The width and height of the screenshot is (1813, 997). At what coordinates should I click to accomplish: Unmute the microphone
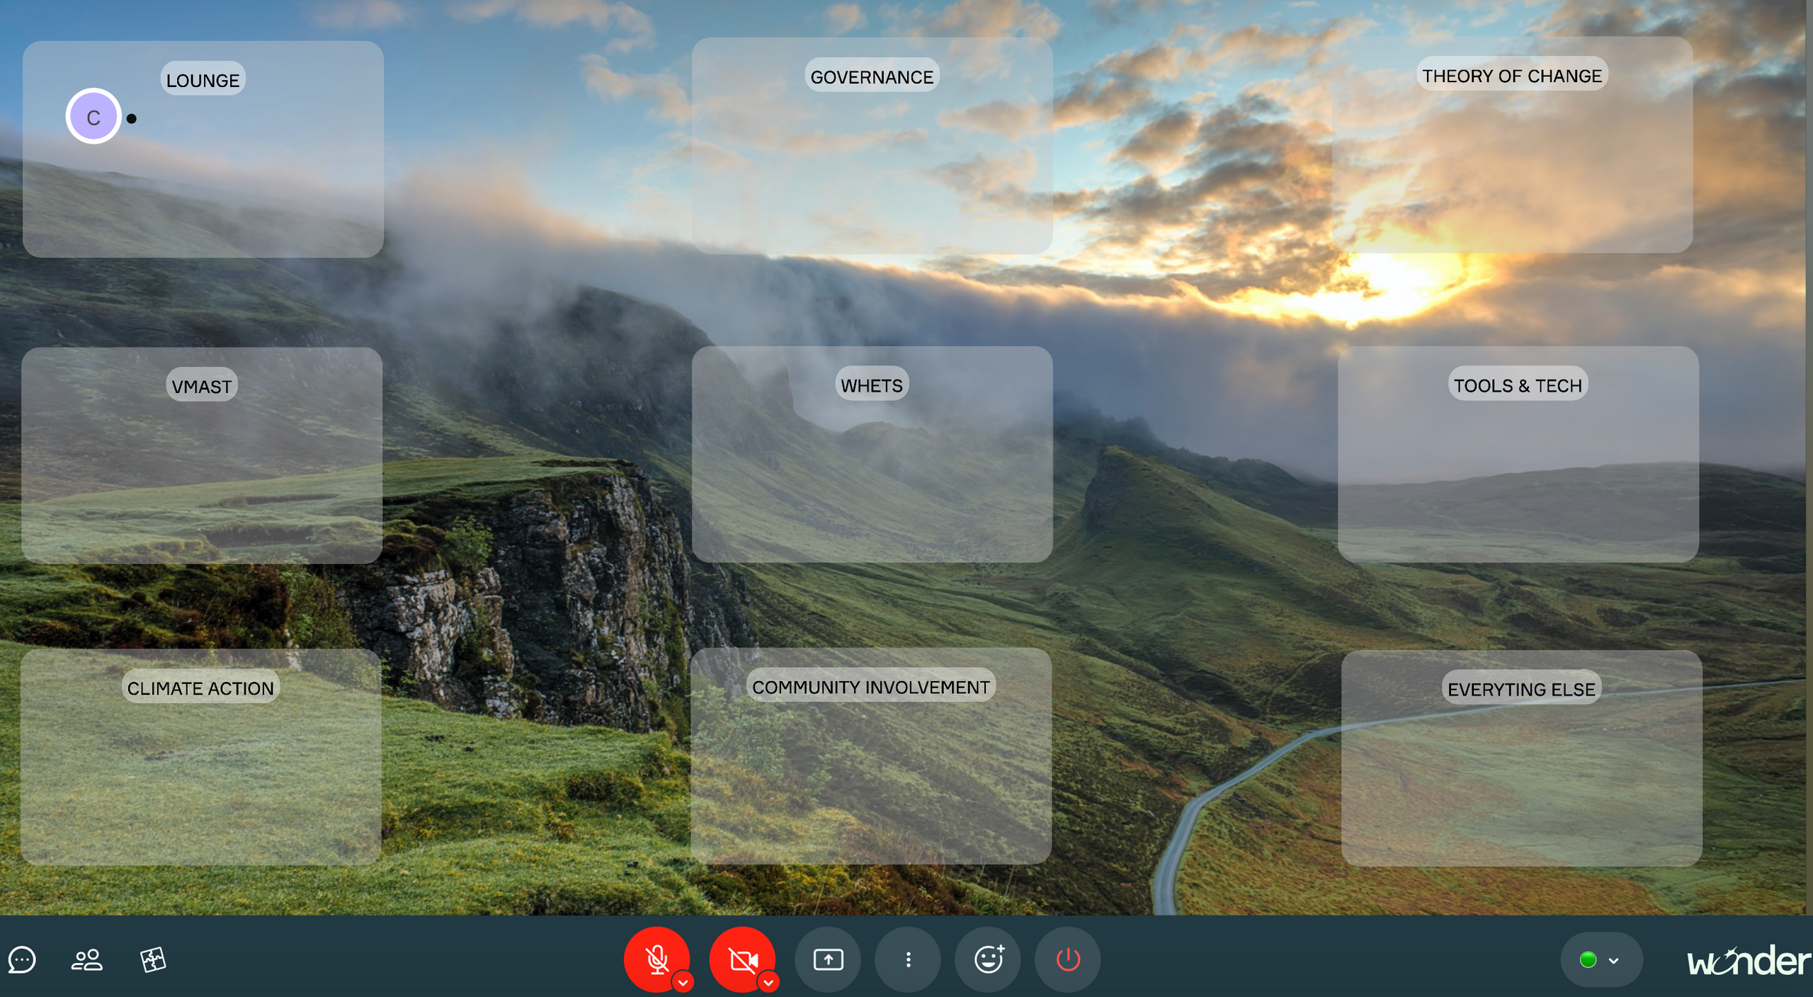[x=656, y=959]
